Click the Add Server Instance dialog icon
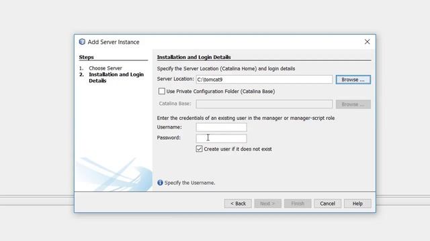The image size is (430, 241). tap(82, 42)
